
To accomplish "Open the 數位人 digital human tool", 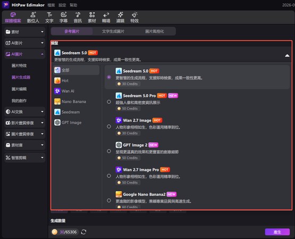I will pyautogui.click(x=33, y=18).
